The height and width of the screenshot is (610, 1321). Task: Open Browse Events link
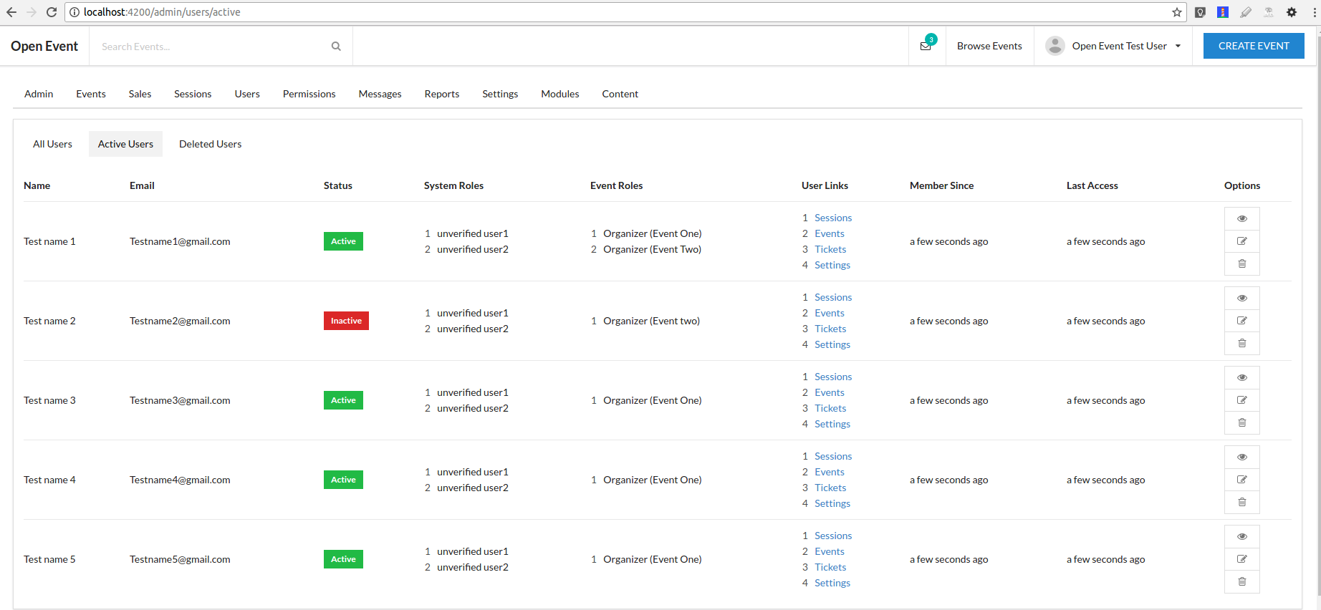989,46
